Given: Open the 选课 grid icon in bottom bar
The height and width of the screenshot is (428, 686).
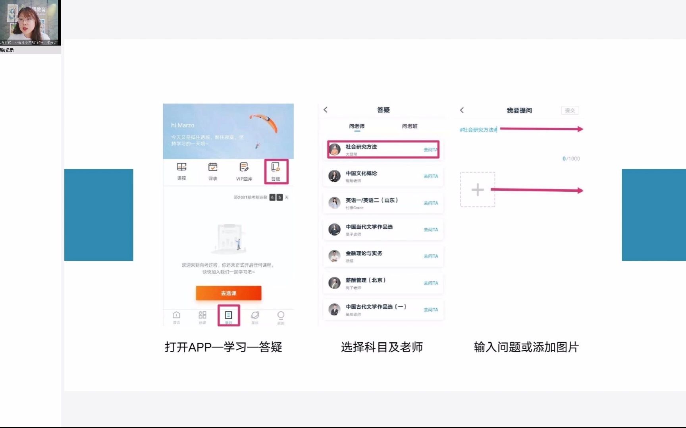Looking at the screenshot, I should [x=202, y=315].
